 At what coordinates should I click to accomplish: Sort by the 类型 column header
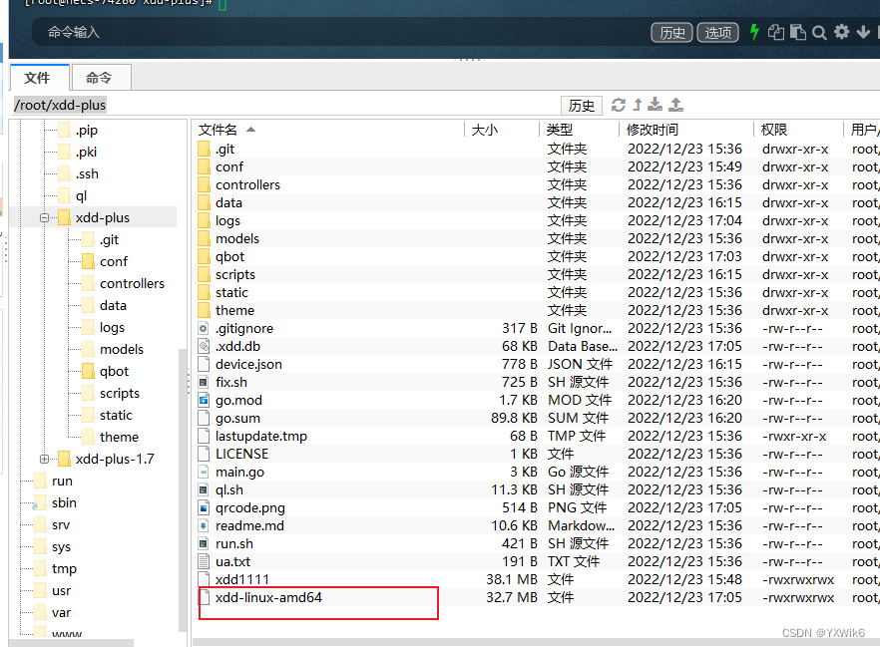pos(560,130)
